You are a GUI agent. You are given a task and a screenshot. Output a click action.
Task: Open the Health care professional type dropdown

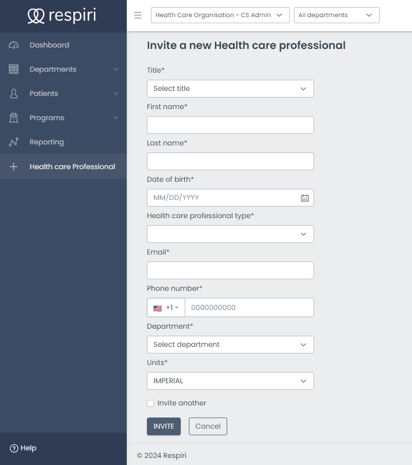(230, 234)
